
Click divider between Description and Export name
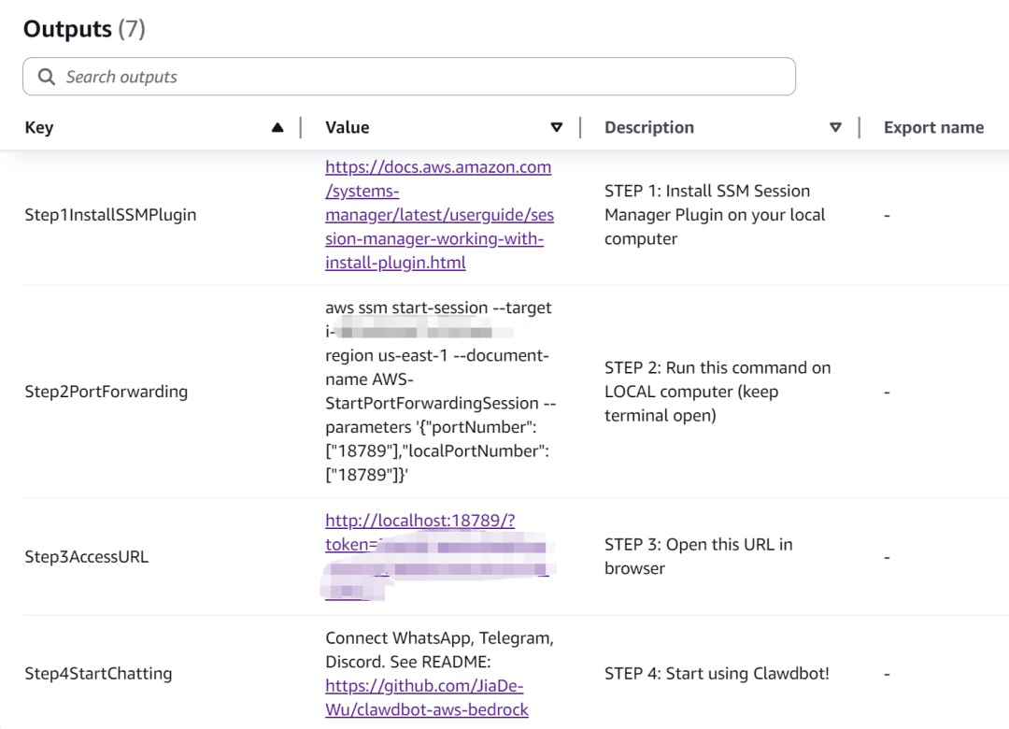pos(859,128)
